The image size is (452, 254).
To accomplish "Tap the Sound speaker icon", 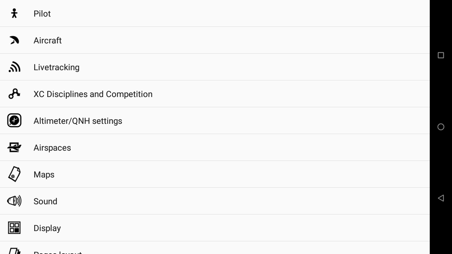I will point(14,201).
